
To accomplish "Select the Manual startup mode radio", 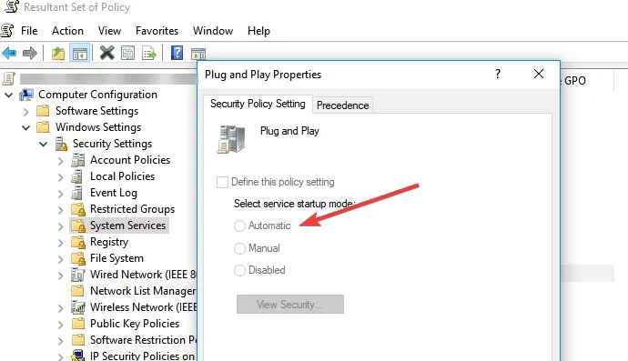I will click(239, 248).
